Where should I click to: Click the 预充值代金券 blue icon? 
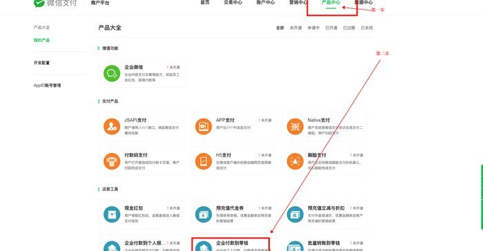[204, 214]
